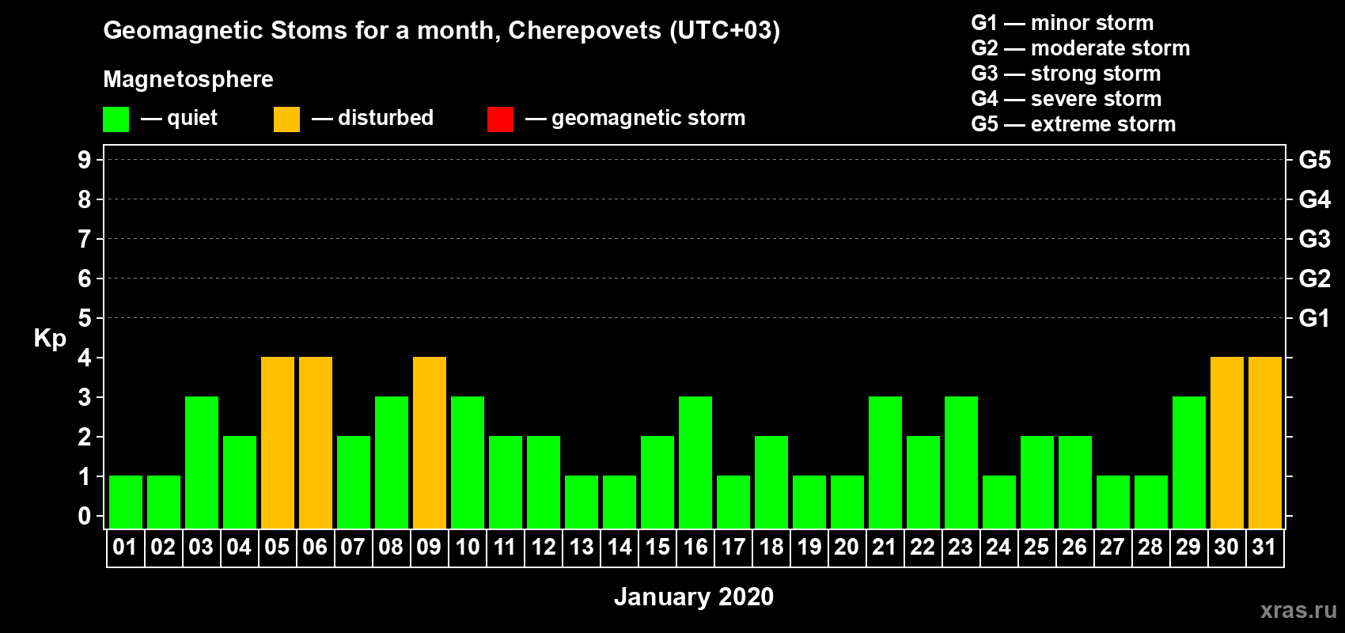
Task: Click day label 23 on the x-axis
Action: pos(960,548)
